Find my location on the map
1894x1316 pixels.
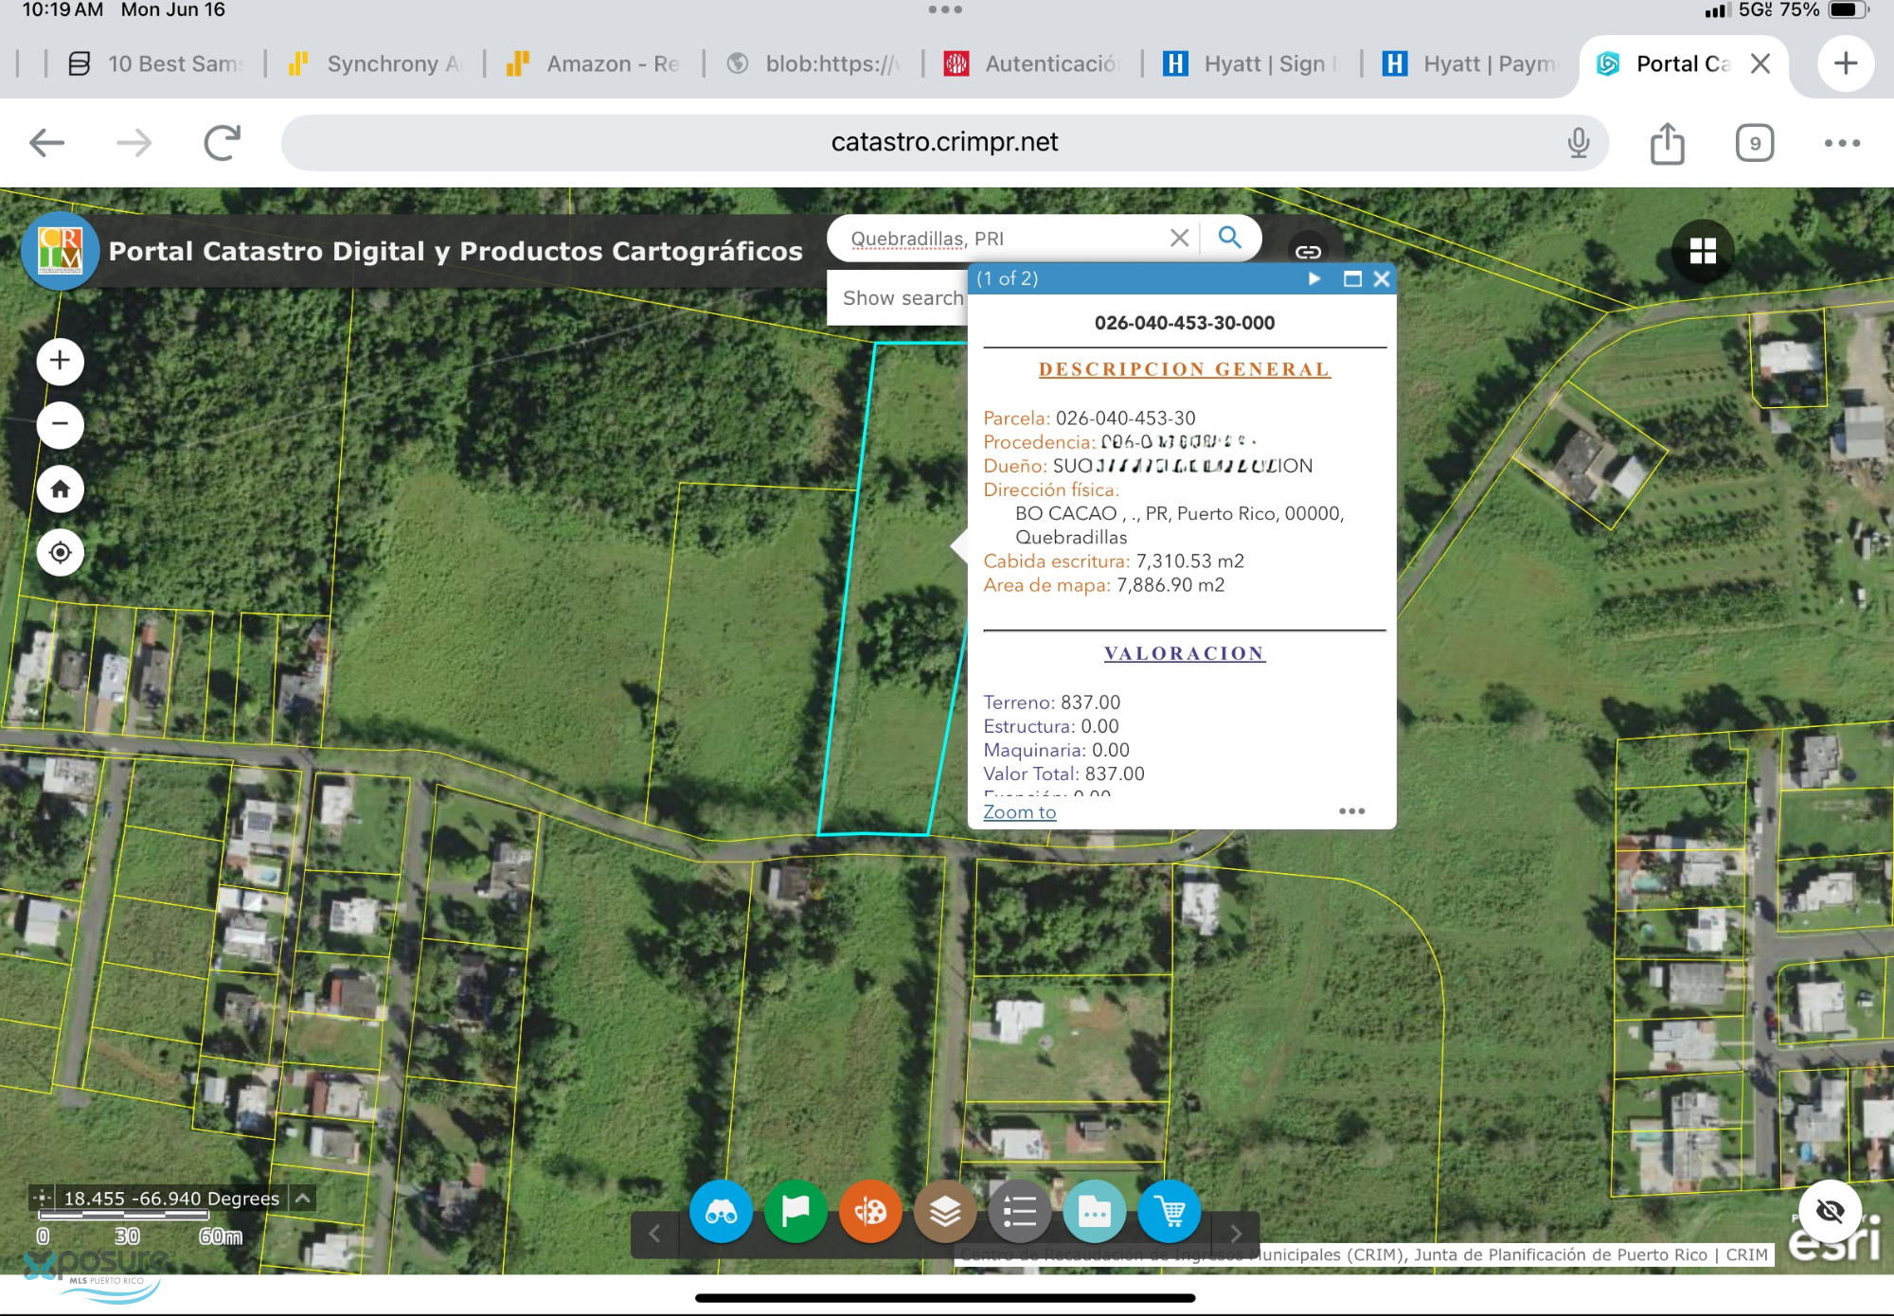(60, 552)
